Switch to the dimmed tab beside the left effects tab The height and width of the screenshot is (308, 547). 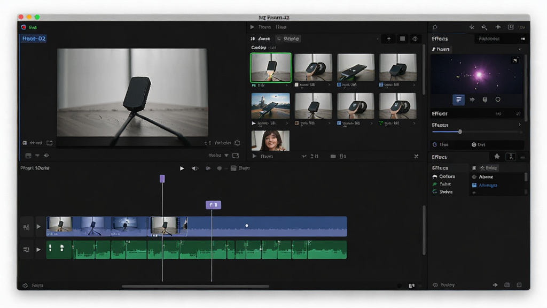[489, 38]
